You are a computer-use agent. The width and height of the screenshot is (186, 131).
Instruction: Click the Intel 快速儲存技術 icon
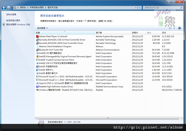tap(37, 67)
